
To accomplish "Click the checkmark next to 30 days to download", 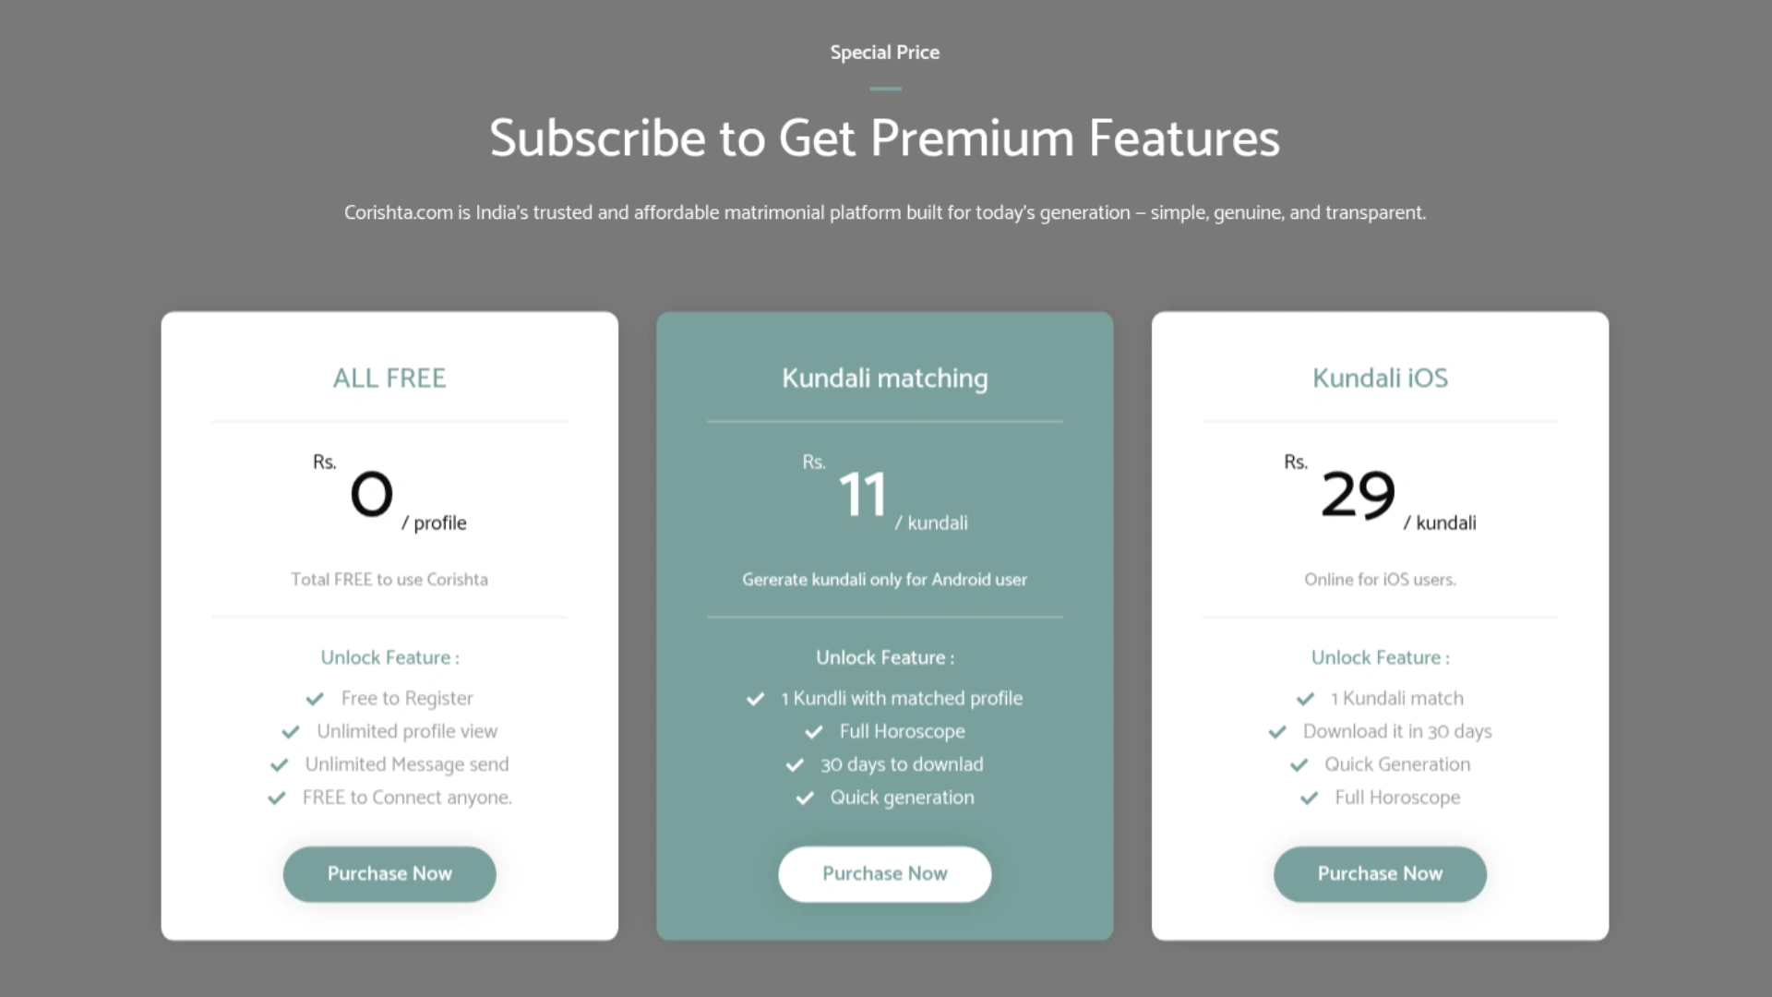I will pos(795,765).
